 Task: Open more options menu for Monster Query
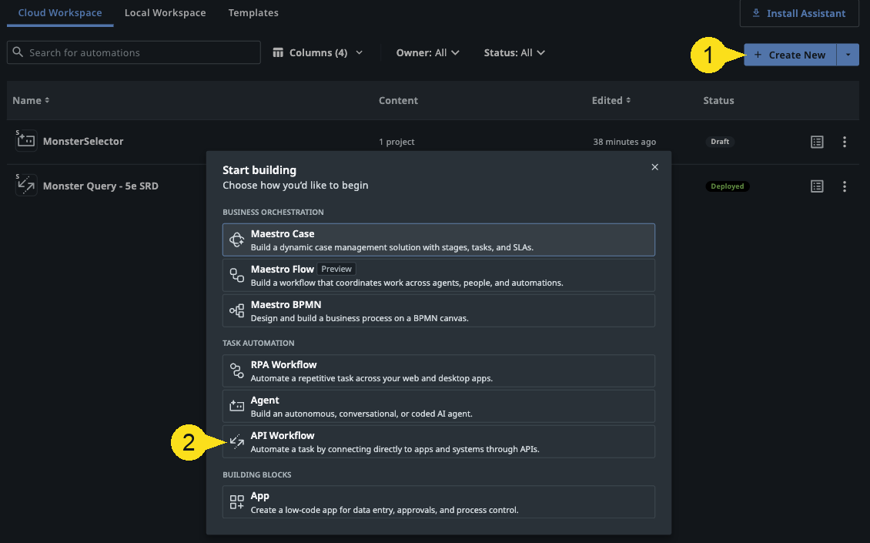tap(845, 186)
